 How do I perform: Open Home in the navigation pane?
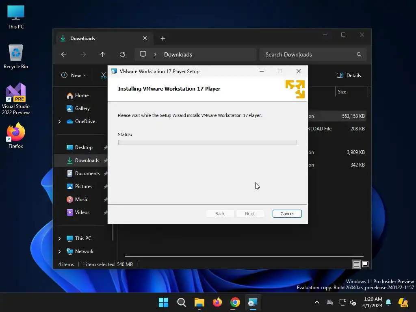[x=82, y=95]
